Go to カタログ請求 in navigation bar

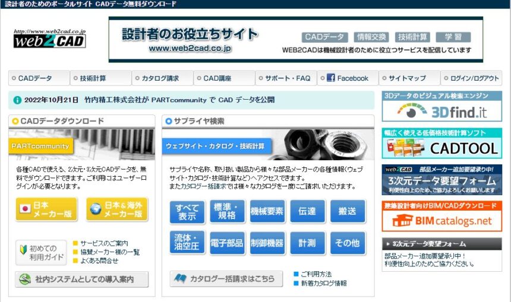coord(163,78)
